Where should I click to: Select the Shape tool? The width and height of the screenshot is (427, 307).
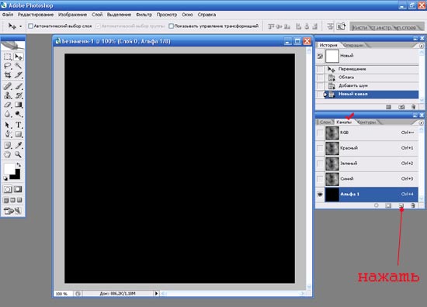(x=19, y=134)
